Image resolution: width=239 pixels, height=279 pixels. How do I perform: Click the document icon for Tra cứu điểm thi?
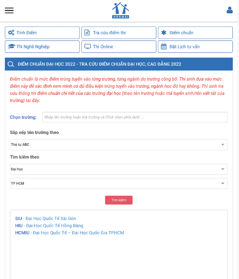click(x=87, y=33)
